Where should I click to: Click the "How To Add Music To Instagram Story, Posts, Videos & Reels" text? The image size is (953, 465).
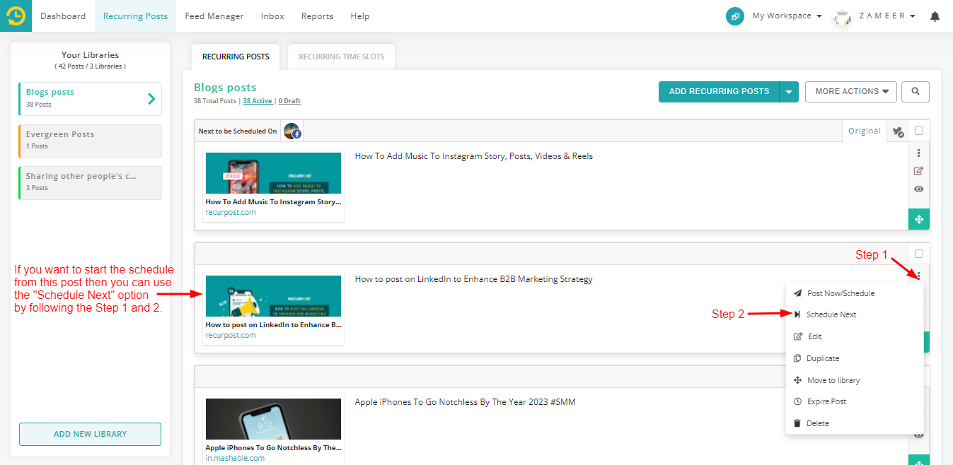[474, 156]
